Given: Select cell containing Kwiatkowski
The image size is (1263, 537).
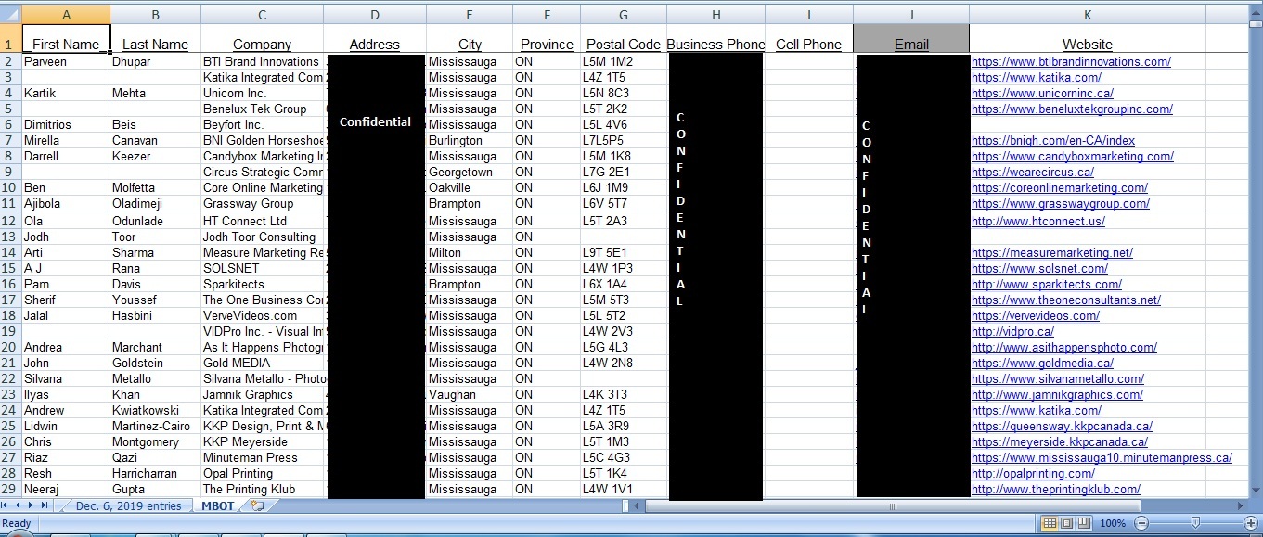Looking at the screenshot, I should pyautogui.click(x=156, y=411).
